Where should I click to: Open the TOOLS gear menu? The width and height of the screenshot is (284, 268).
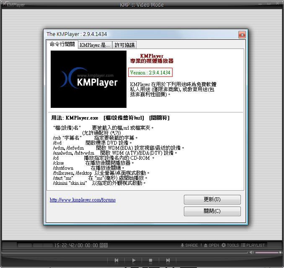pos(230,245)
